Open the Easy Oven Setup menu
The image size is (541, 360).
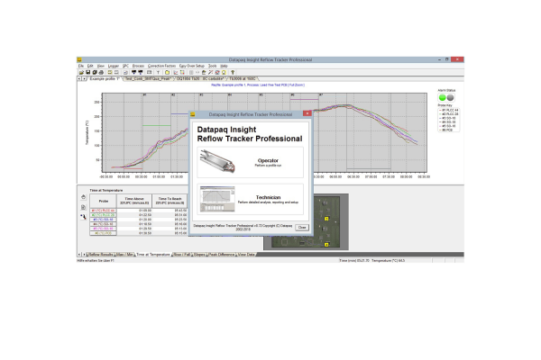coord(192,66)
